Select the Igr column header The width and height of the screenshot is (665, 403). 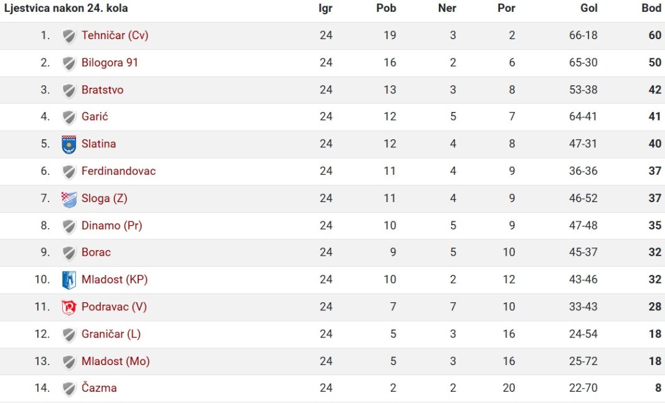tap(325, 9)
